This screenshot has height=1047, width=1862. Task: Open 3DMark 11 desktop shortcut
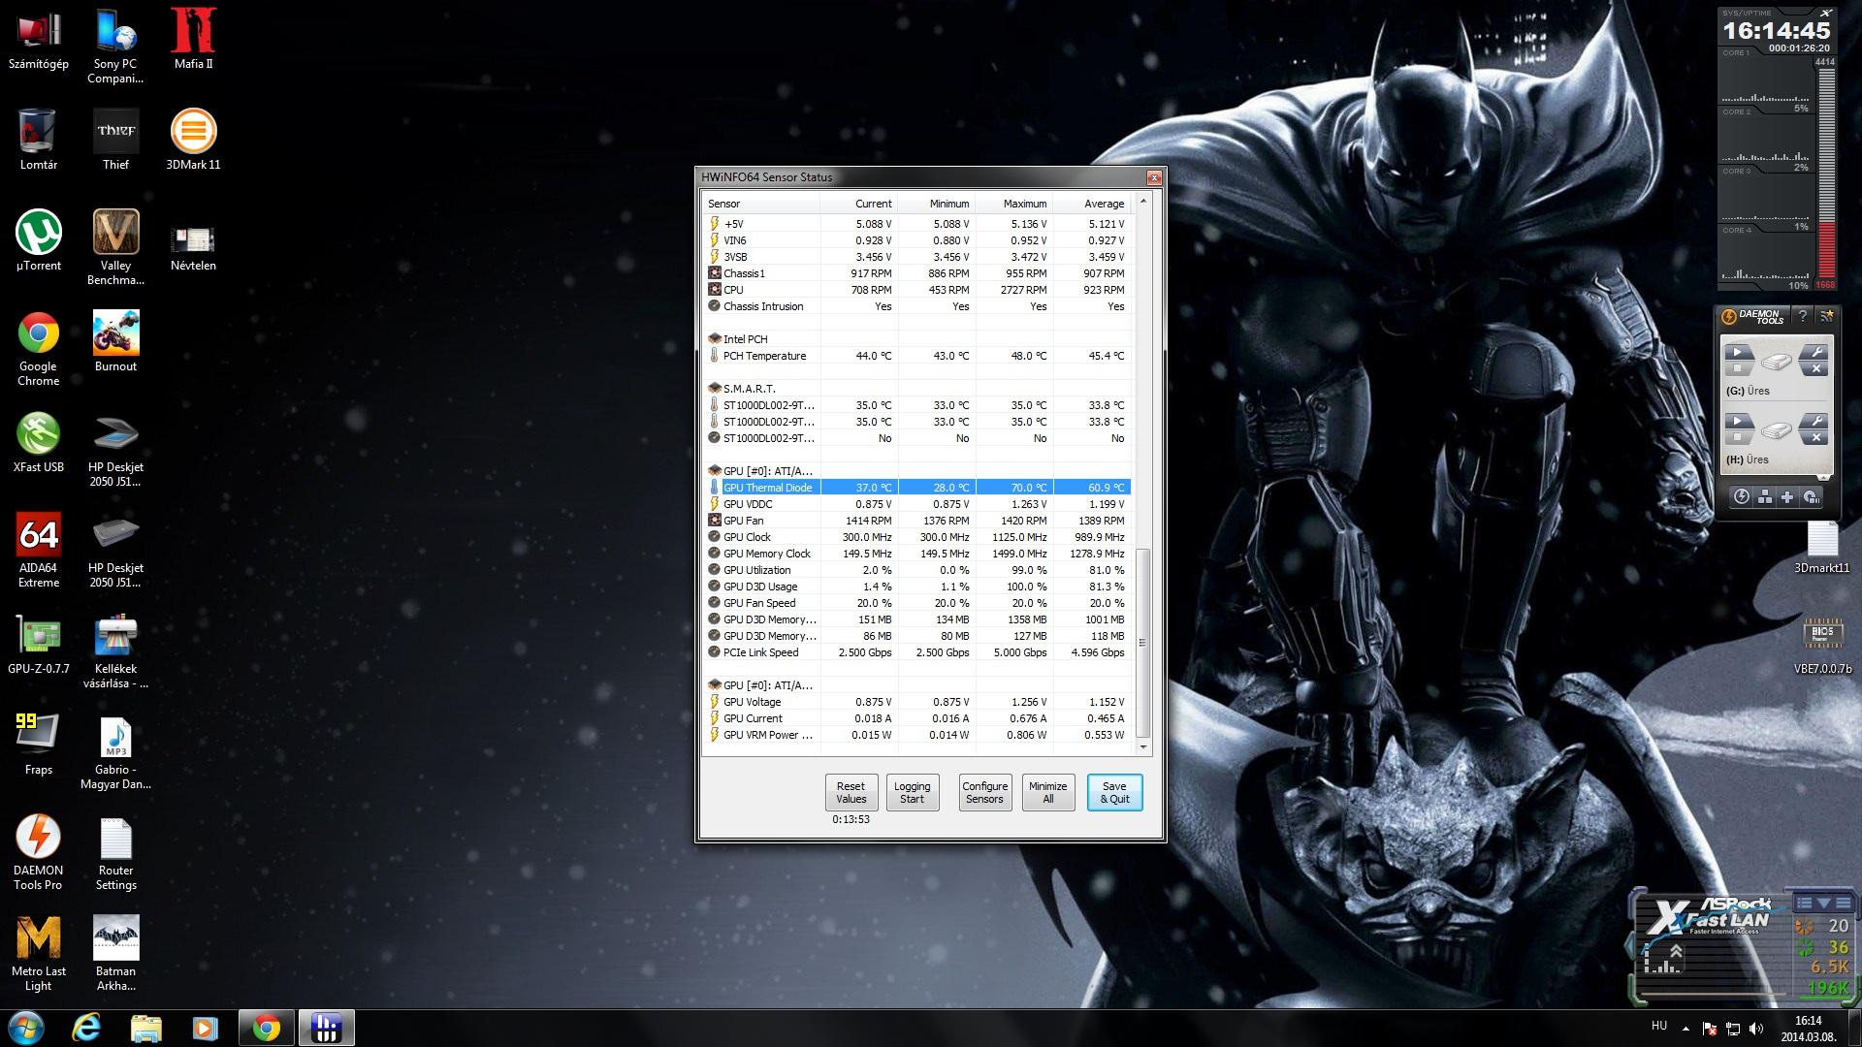(x=193, y=140)
